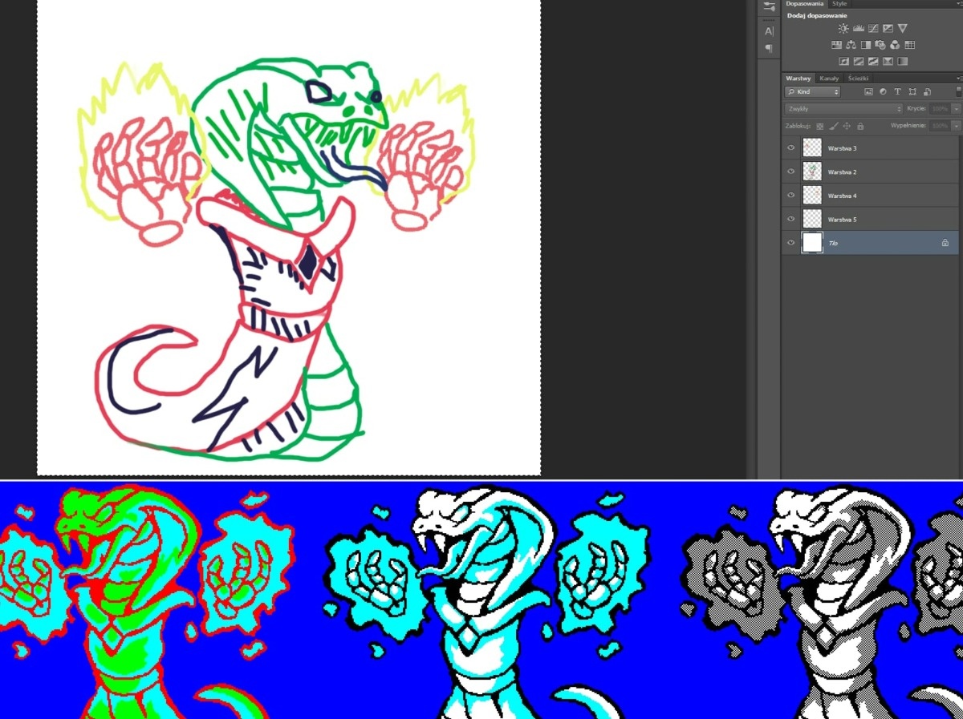This screenshot has width=963, height=719.
Task: Switch to the Kanały tab
Action: click(829, 79)
